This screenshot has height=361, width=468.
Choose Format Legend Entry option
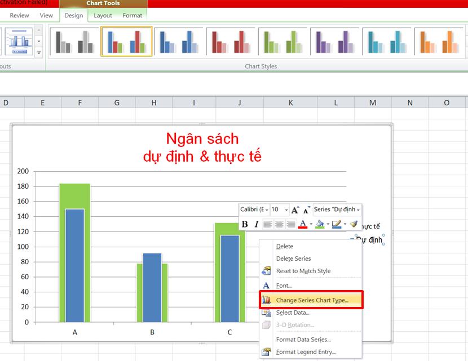click(x=311, y=352)
